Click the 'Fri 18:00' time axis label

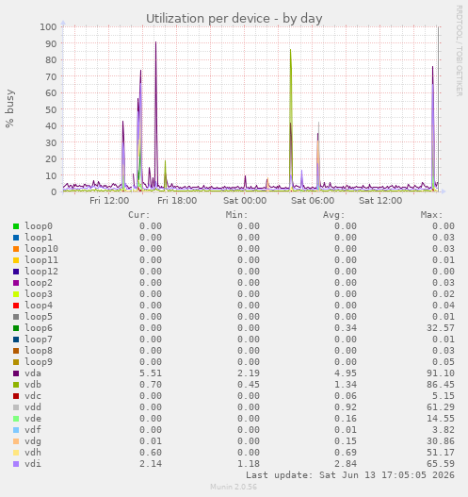[x=177, y=201]
